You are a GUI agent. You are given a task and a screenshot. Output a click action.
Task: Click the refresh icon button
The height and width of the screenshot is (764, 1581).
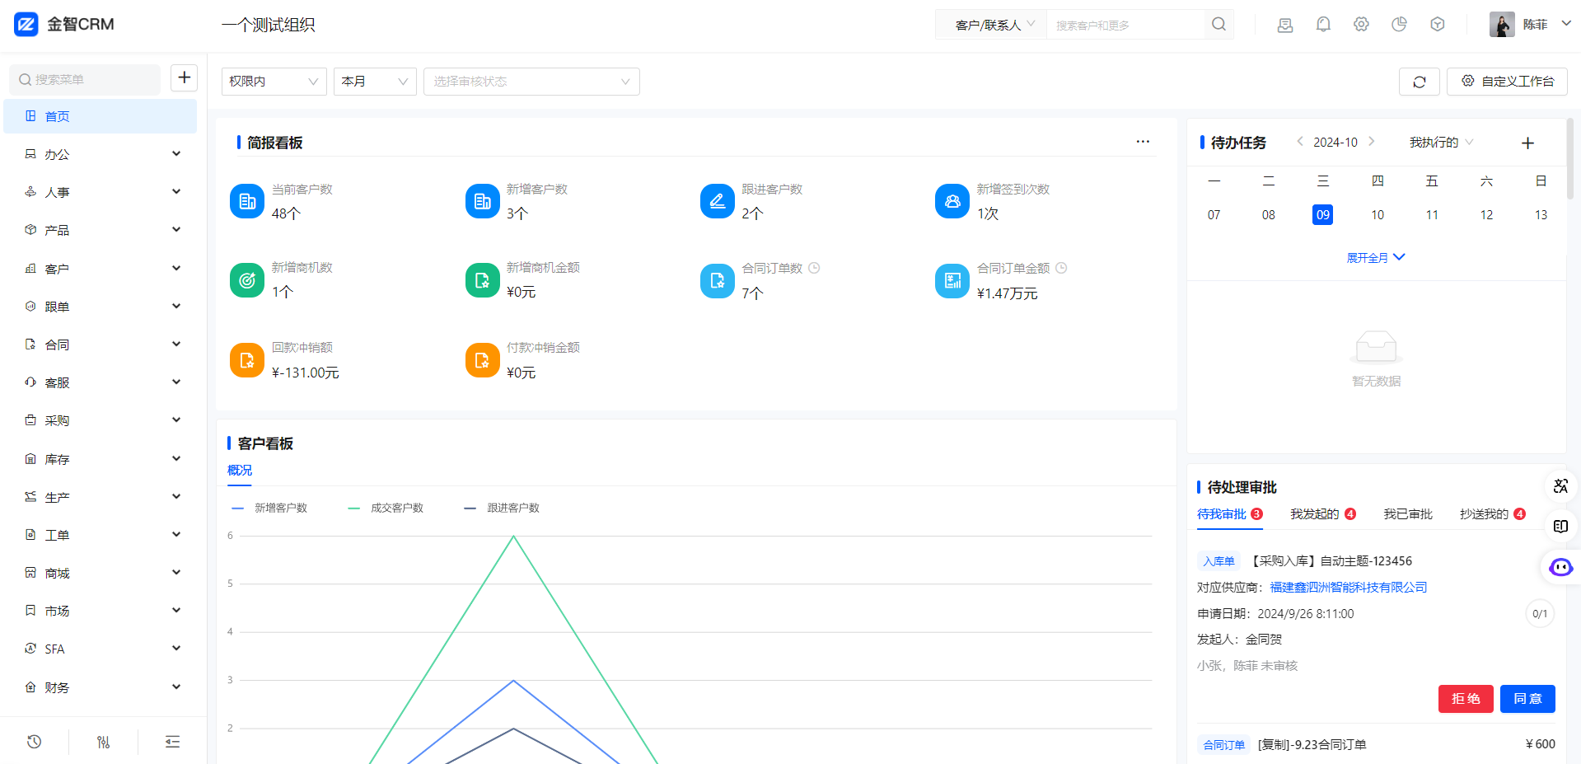1419,82
